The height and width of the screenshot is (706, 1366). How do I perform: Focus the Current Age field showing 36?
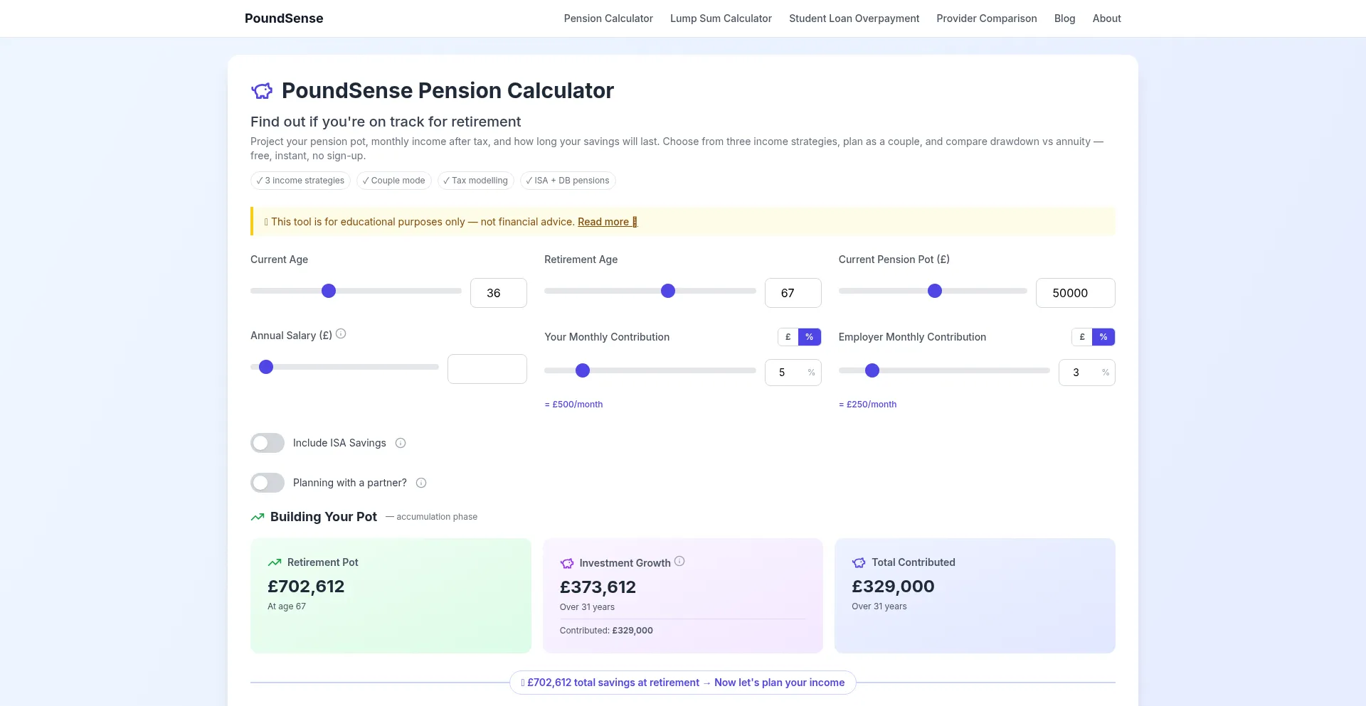click(499, 293)
